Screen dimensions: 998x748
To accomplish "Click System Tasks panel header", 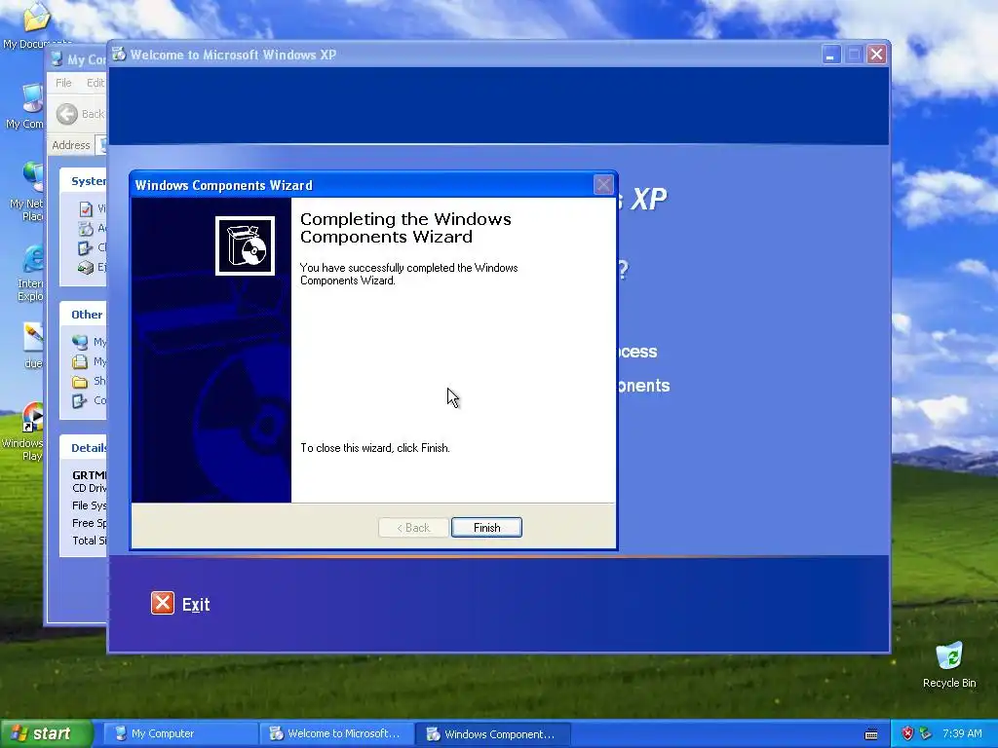I will (84, 181).
